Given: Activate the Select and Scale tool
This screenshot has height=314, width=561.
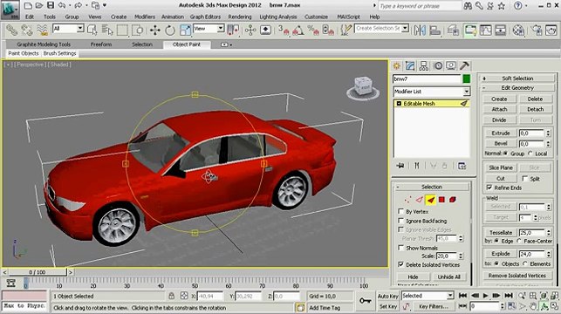Looking at the screenshot, I should [x=185, y=31].
